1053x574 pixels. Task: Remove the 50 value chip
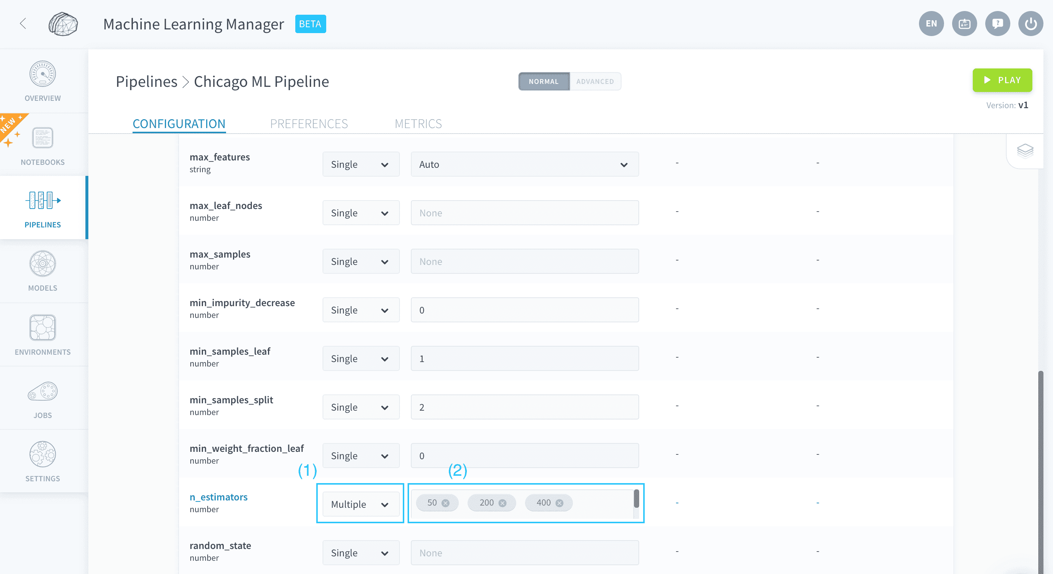click(445, 503)
